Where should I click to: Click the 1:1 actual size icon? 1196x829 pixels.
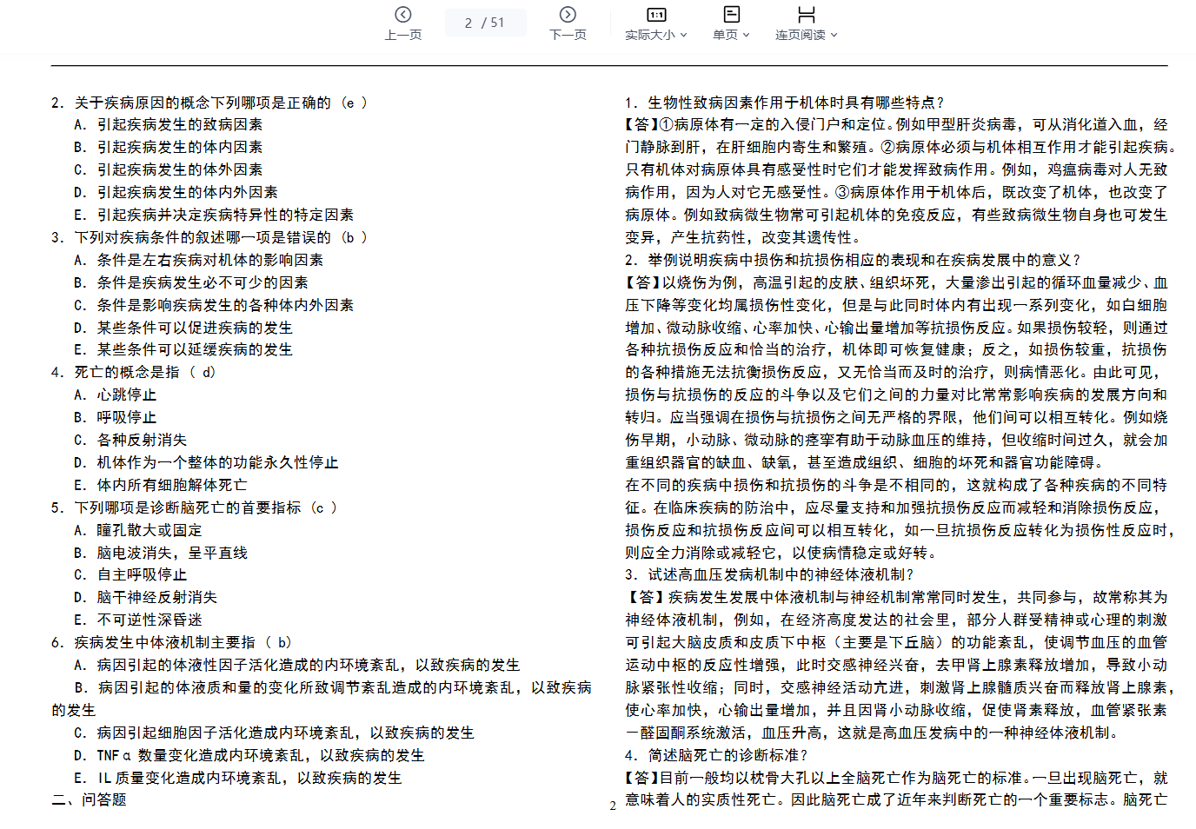tap(656, 15)
